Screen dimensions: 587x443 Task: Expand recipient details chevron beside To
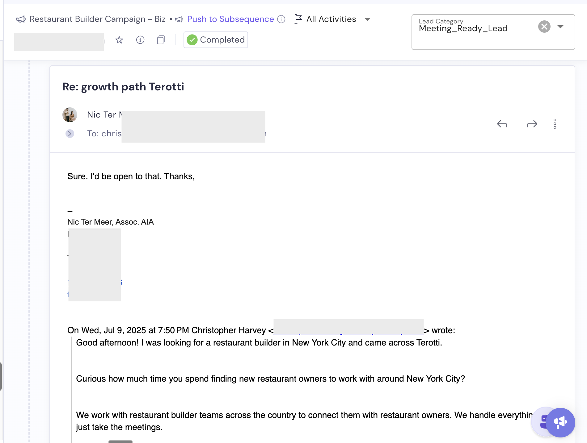click(x=70, y=134)
